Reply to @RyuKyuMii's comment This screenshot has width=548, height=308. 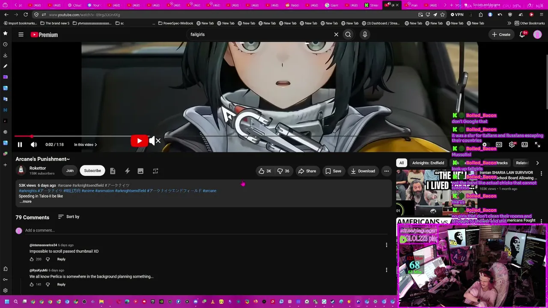click(x=61, y=284)
